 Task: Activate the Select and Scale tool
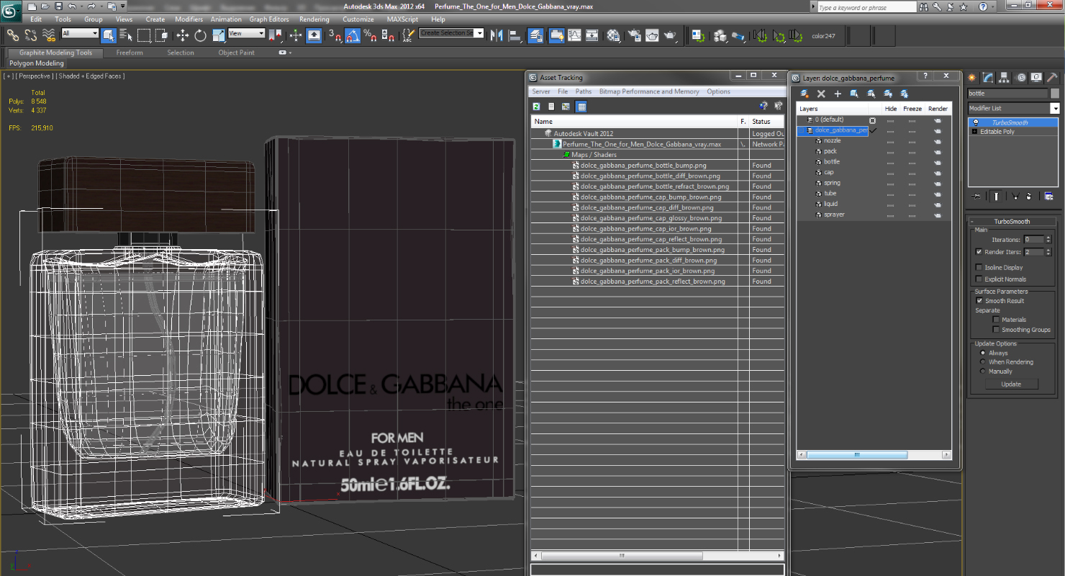218,35
